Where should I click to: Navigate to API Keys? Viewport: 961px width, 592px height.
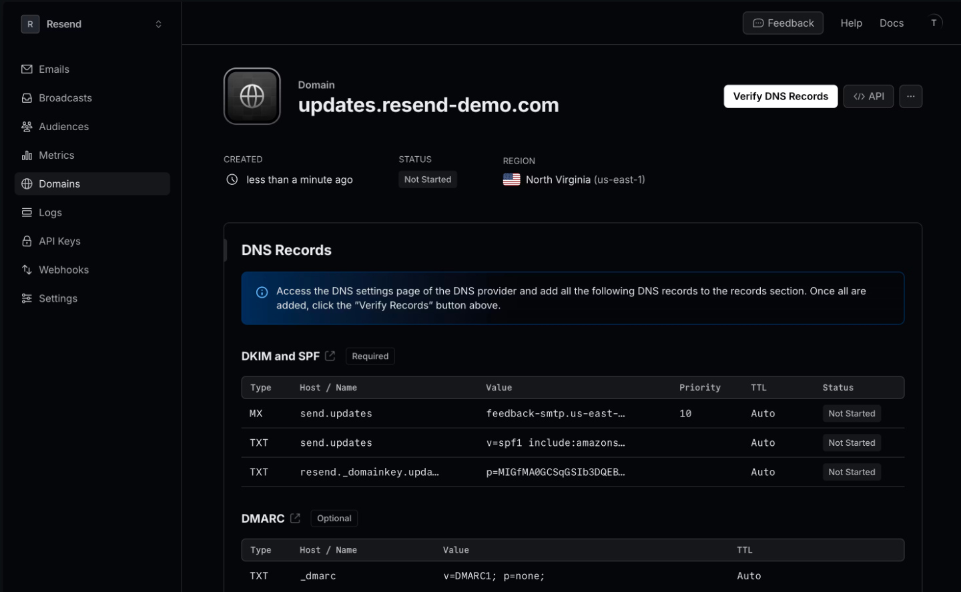pos(60,241)
